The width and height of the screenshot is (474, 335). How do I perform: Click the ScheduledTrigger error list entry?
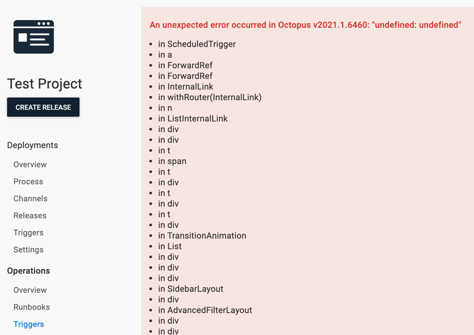click(x=197, y=44)
